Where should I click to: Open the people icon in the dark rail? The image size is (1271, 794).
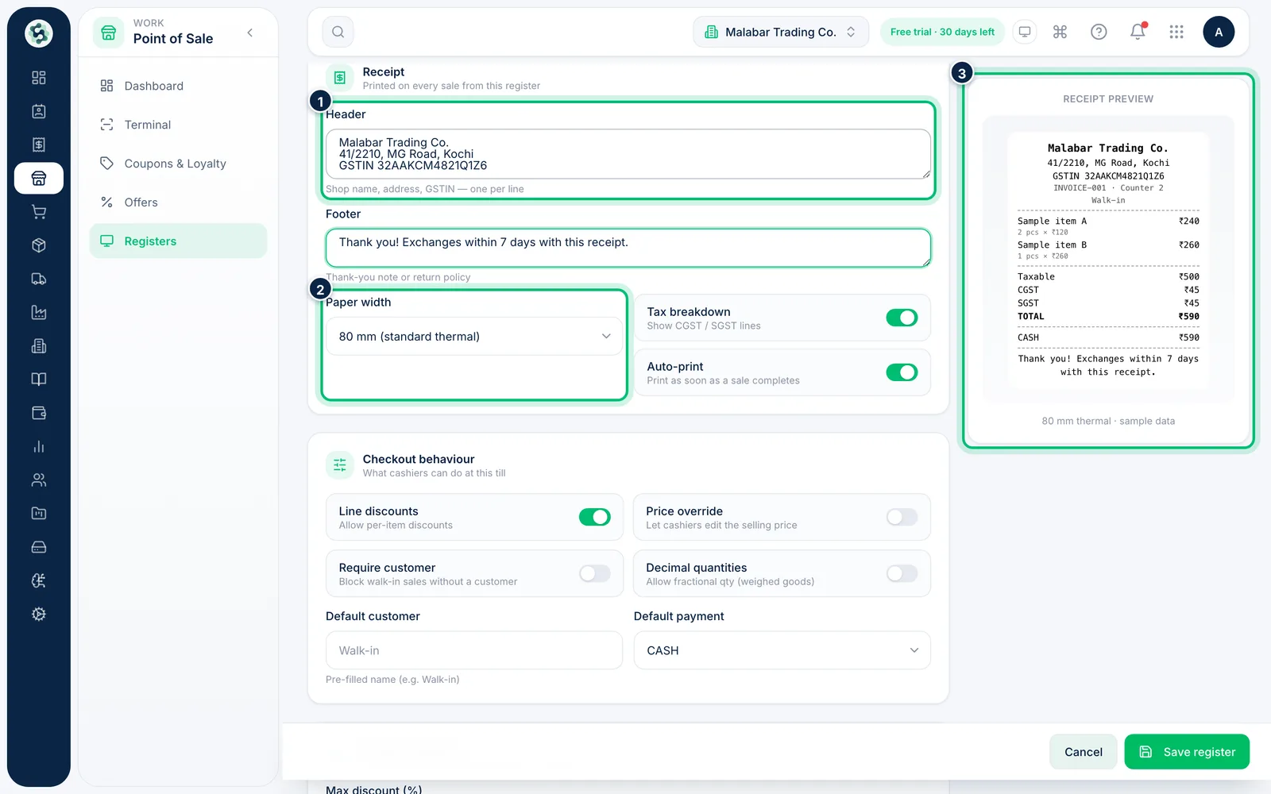point(38,480)
